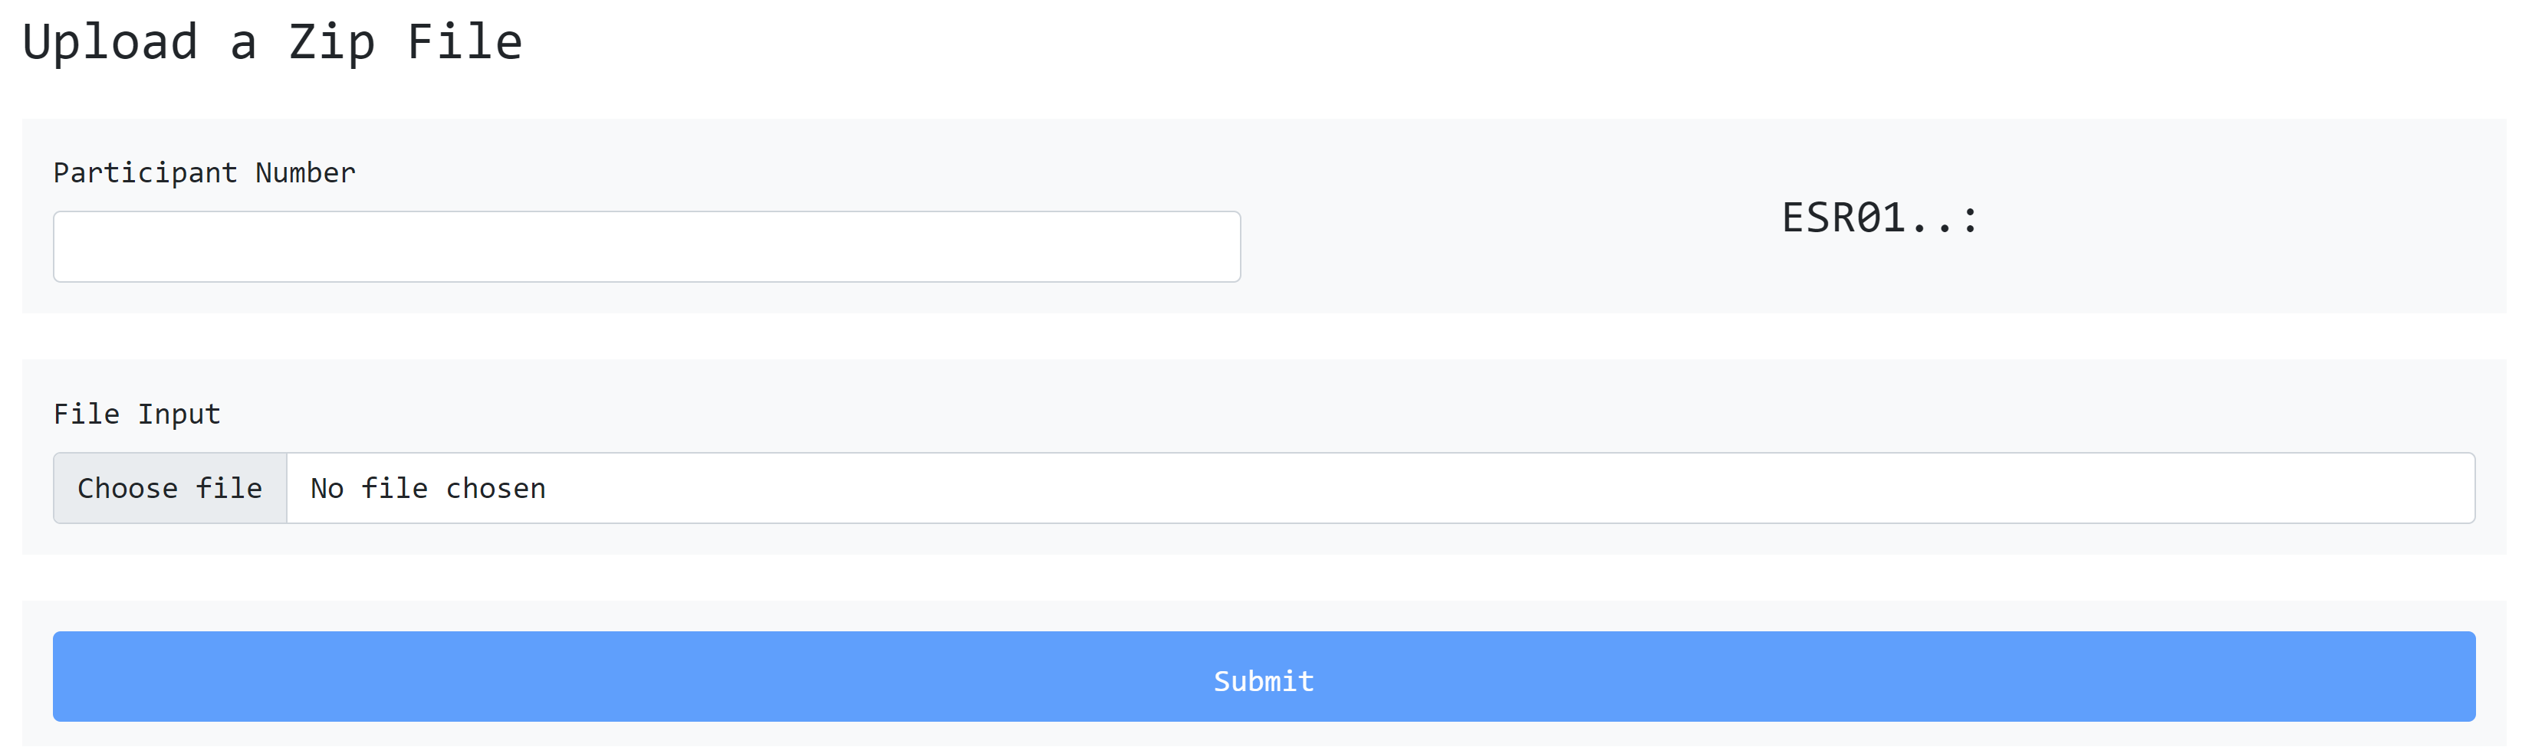Click the "No file chosen" text
Viewport: 2532px width, 747px height.
(428, 488)
